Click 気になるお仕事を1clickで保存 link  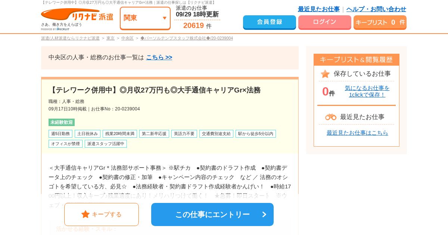[x=367, y=91]
